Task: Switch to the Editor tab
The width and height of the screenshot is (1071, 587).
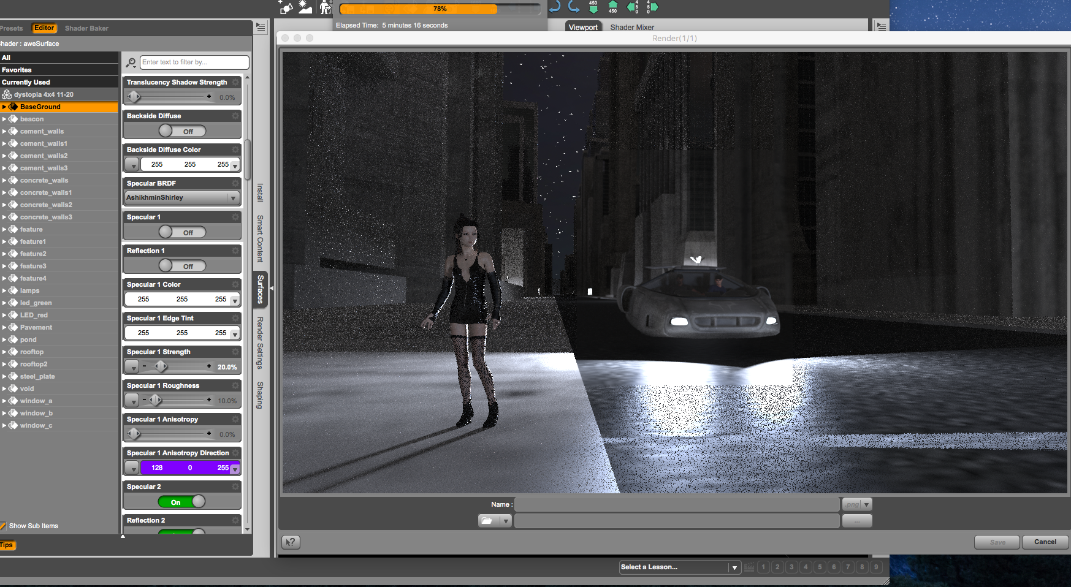Action: point(44,28)
